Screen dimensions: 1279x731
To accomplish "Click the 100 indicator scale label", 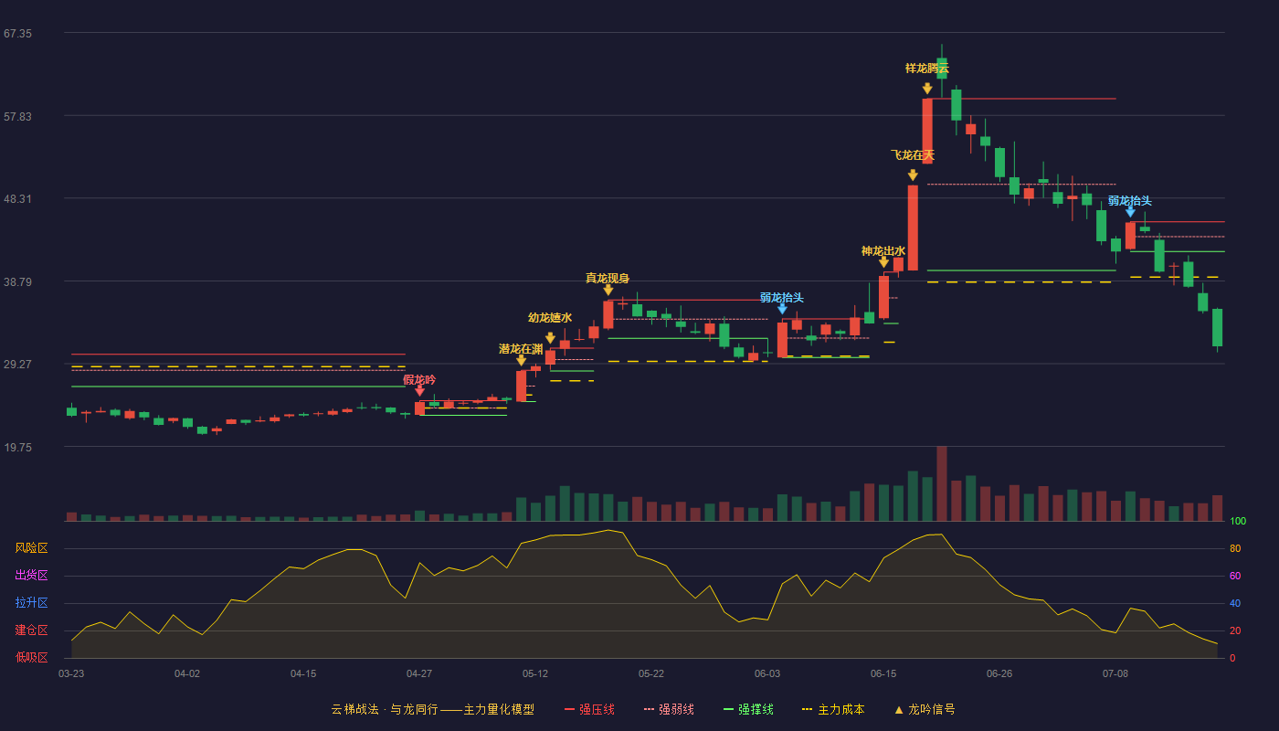I will tap(1237, 522).
